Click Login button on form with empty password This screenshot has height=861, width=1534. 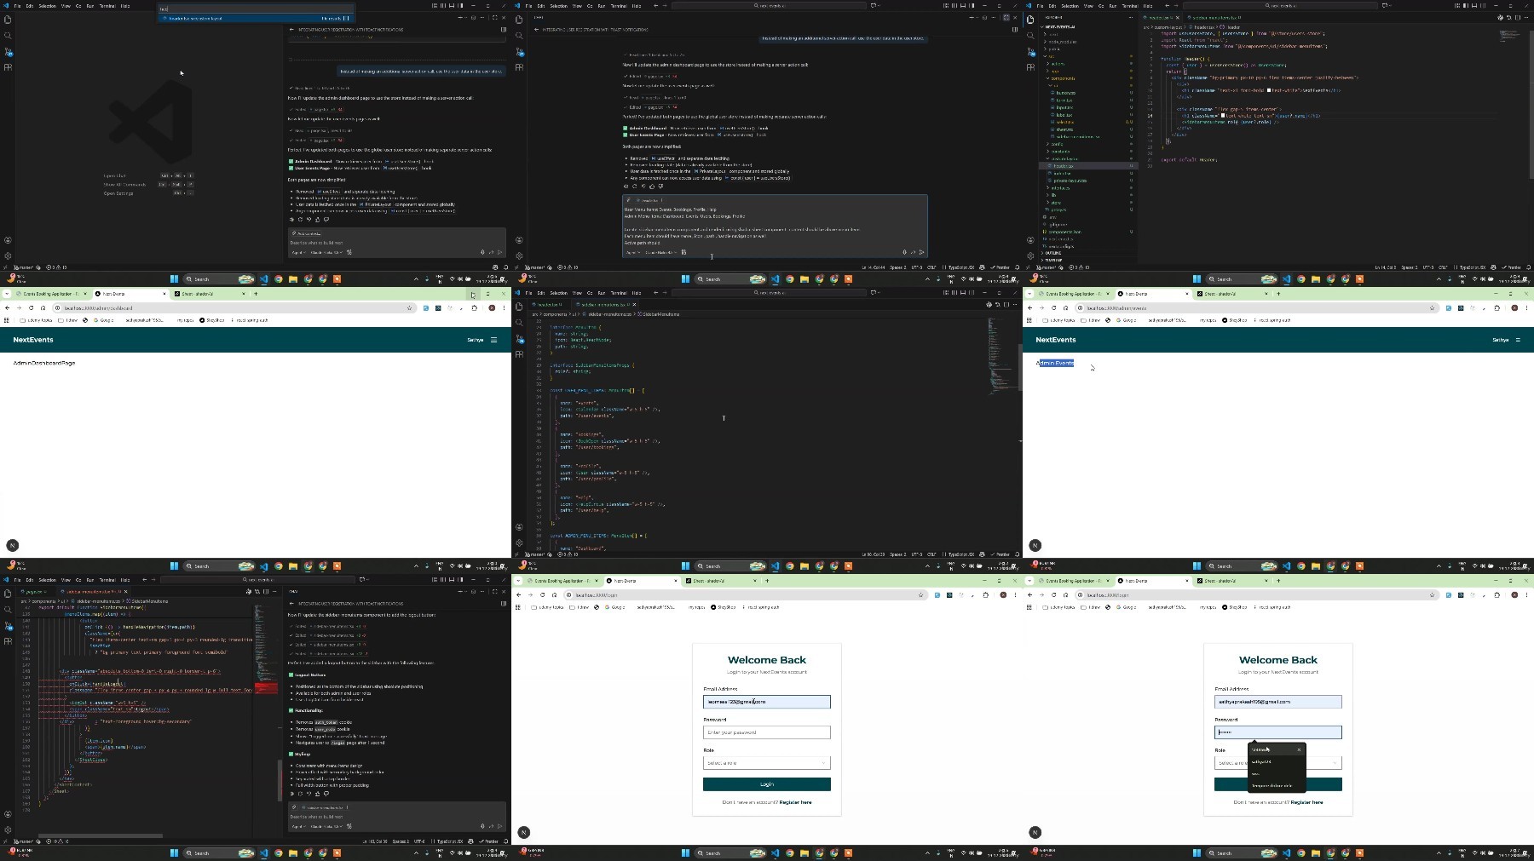766,784
